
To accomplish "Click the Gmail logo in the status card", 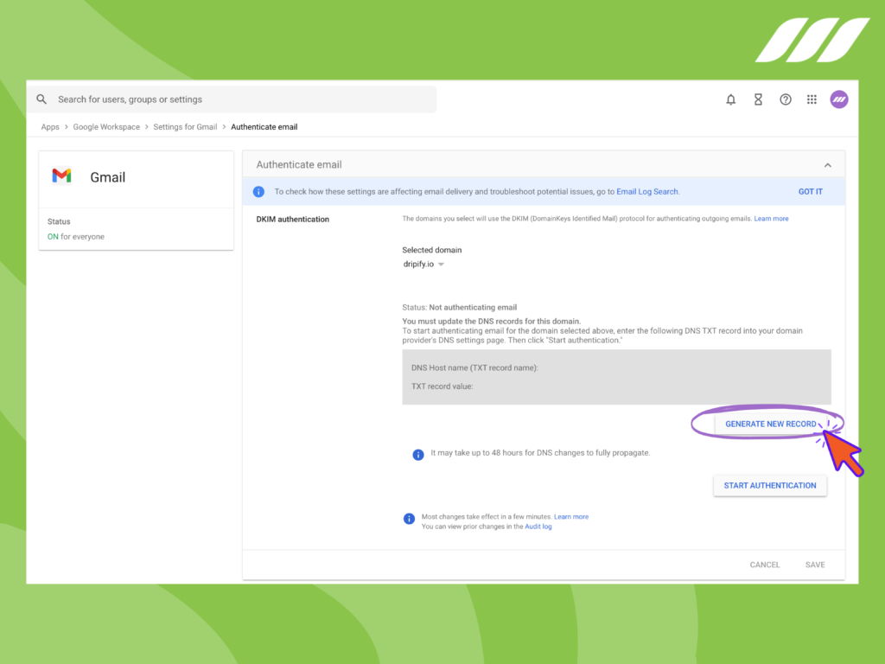I will tap(61, 176).
